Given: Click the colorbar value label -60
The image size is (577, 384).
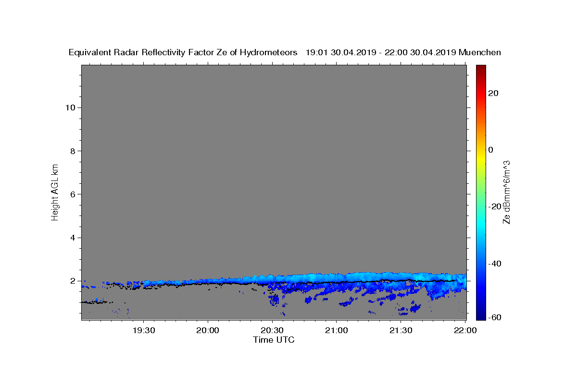Looking at the screenshot, I should coord(495,317).
